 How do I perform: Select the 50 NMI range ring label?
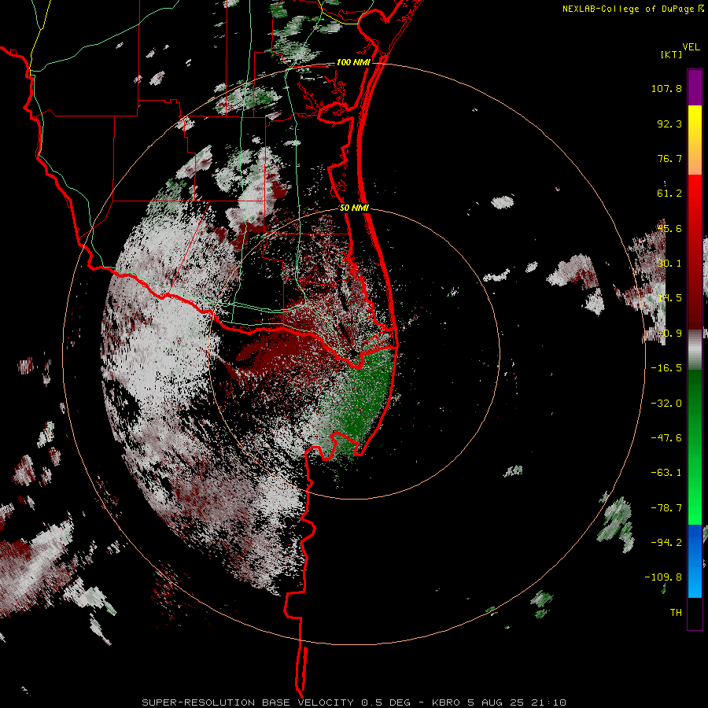point(354,208)
